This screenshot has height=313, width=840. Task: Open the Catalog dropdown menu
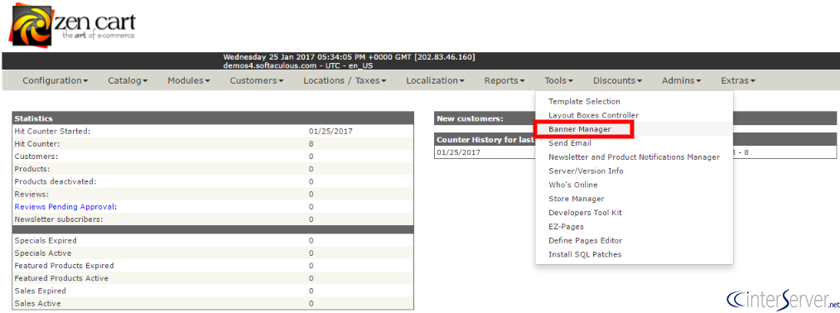tap(128, 81)
